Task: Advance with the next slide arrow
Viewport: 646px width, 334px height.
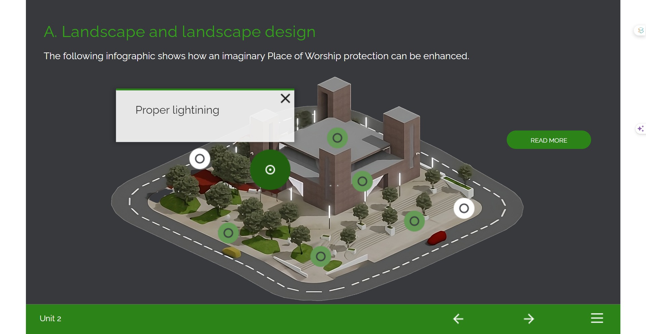Action: pyautogui.click(x=529, y=319)
